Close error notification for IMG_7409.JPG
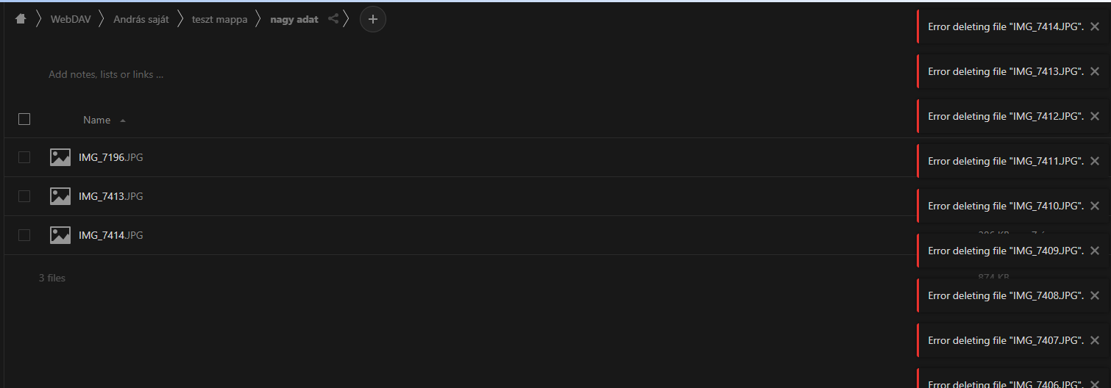The width and height of the screenshot is (1111, 388). pyautogui.click(x=1095, y=251)
